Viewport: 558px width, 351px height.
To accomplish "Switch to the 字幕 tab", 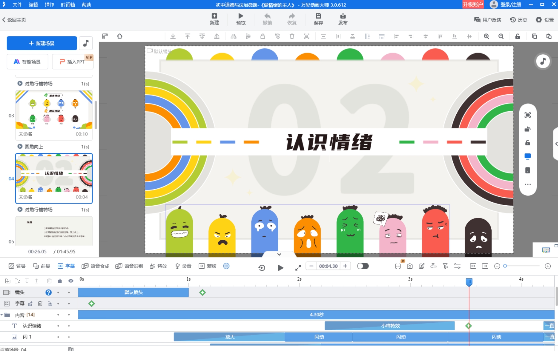I will click(x=66, y=266).
